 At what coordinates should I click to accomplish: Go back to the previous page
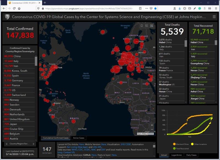[x=4, y=9]
